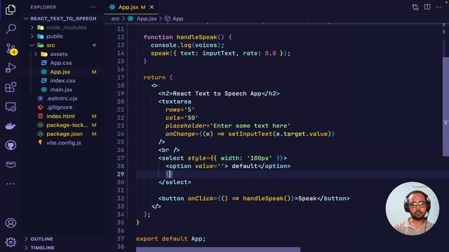
Task: Open editor more actions menu
Action: click(438, 7)
